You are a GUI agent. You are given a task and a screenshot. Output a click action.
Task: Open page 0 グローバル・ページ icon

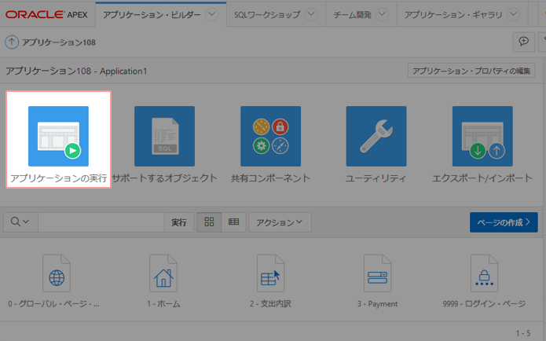(x=57, y=273)
